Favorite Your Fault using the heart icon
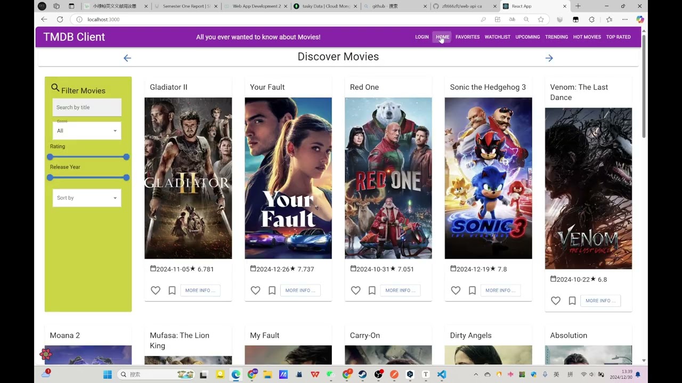The image size is (682, 383). point(256,290)
